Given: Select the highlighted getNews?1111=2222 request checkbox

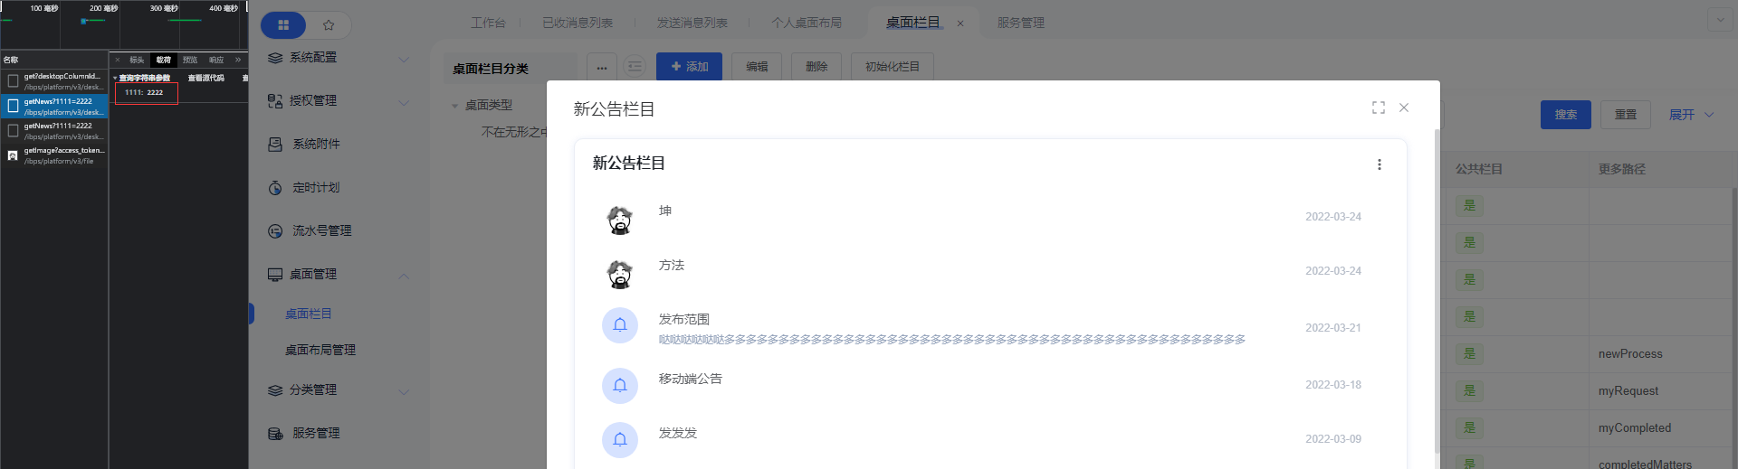Looking at the screenshot, I should click(13, 106).
